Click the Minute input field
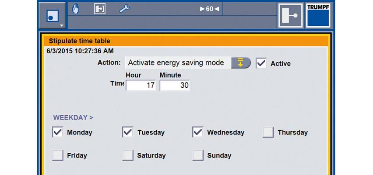 tap(174, 86)
